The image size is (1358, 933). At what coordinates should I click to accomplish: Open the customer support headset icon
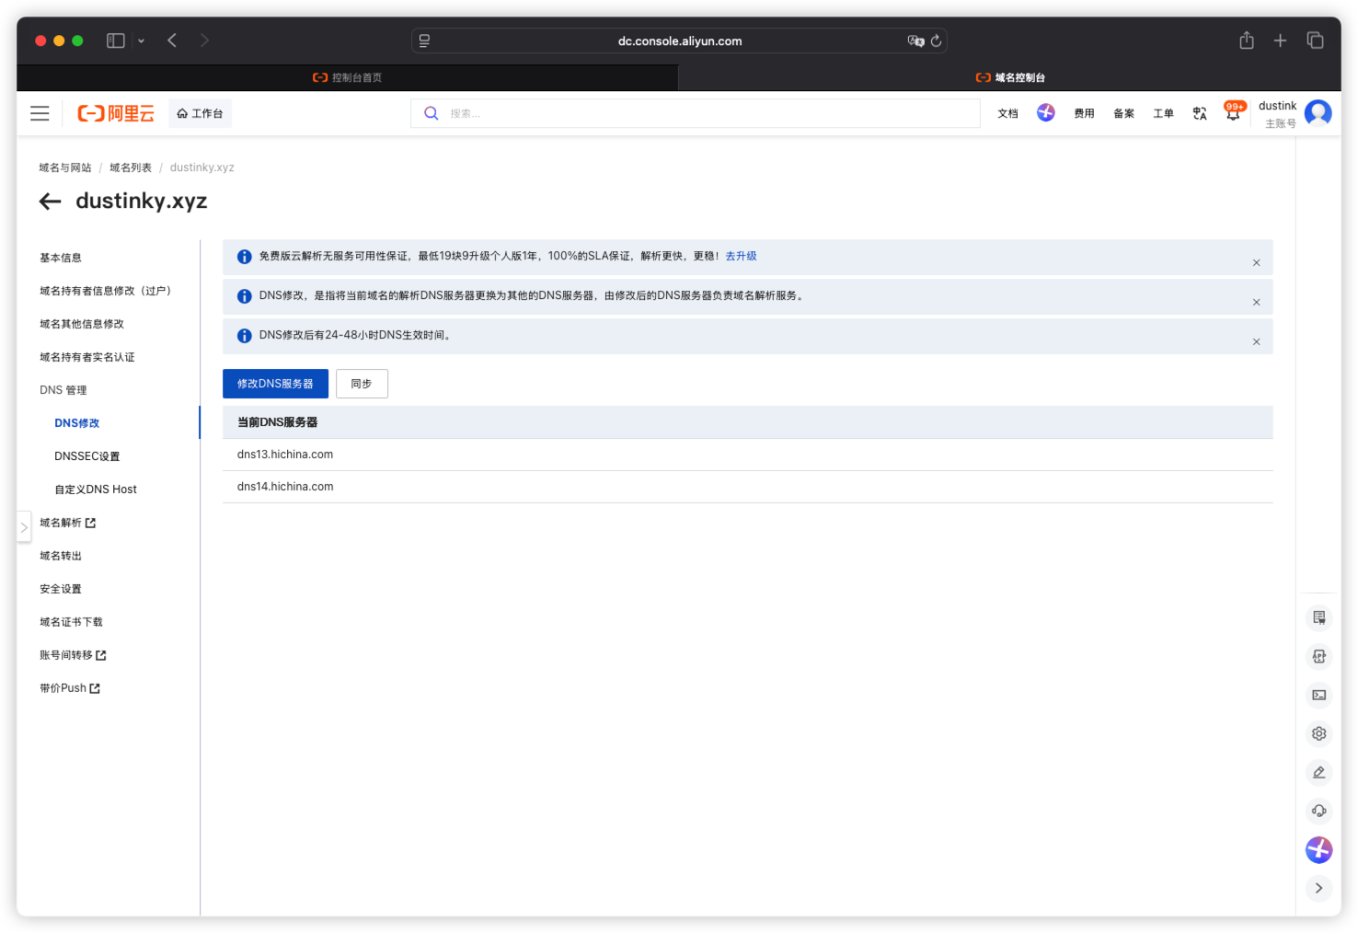point(1319,811)
